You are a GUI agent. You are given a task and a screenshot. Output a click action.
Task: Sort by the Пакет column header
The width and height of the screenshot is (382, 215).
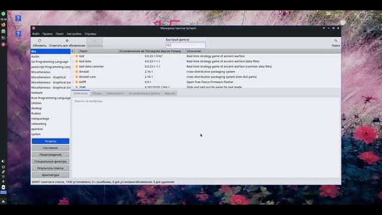click(x=98, y=51)
